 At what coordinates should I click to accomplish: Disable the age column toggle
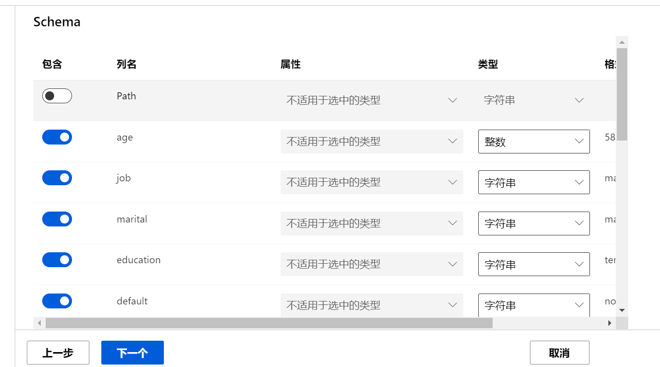pos(57,137)
